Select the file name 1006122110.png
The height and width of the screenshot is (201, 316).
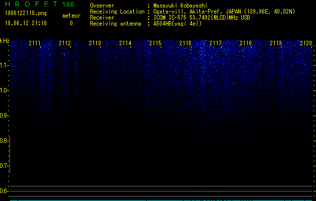26,14
